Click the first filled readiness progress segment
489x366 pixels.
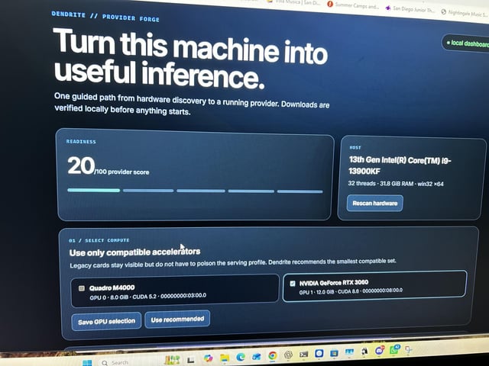click(93, 190)
